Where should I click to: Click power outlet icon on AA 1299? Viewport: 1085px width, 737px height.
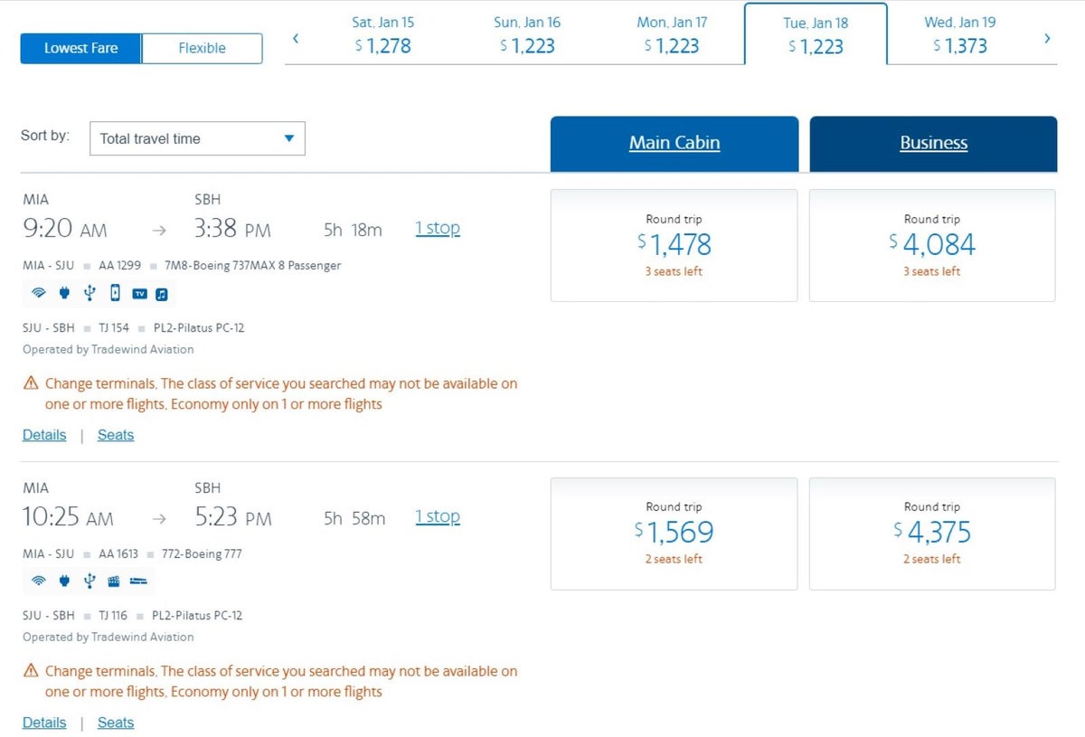64,293
